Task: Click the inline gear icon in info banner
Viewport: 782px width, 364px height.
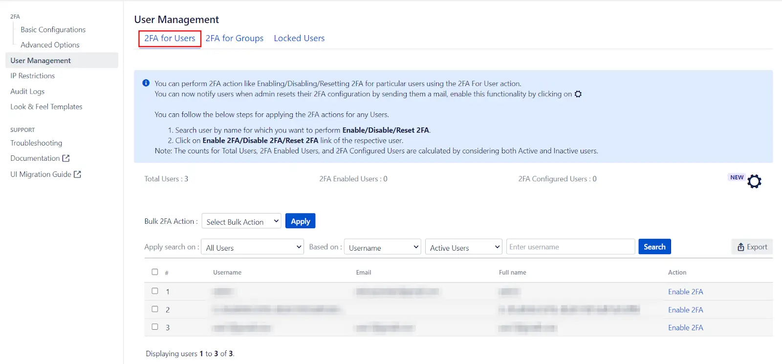Action: 578,94
